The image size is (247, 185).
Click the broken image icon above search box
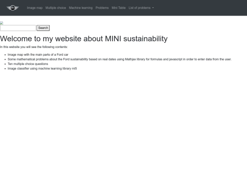pyautogui.click(x=1, y=23)
